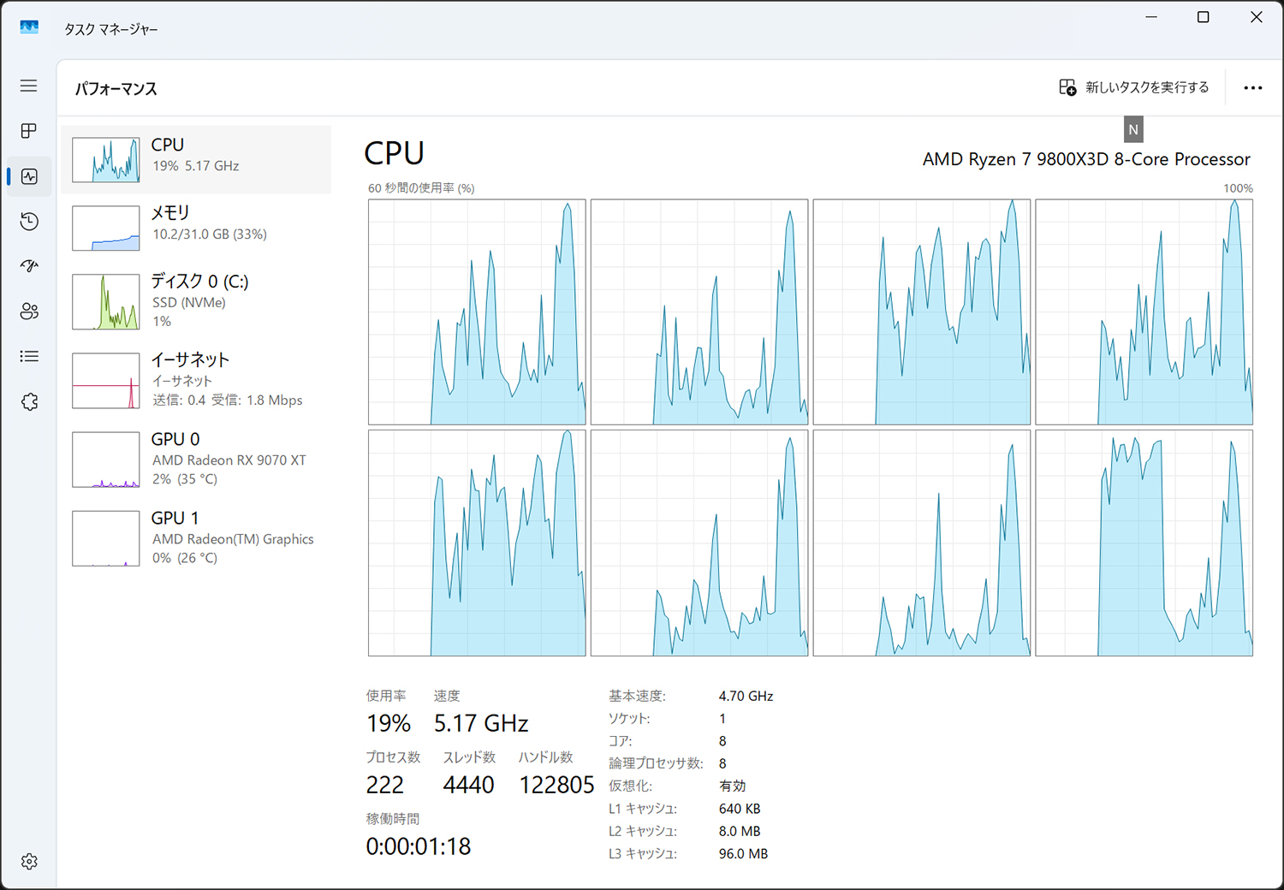Click the Task Manager title bar icon
The height and width of the screenshot is (890, 1284).
click(29, 28)
